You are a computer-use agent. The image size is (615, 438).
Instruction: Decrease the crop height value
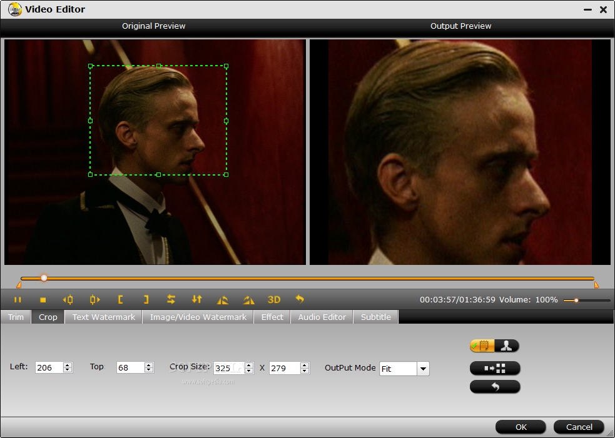(305, 371)
